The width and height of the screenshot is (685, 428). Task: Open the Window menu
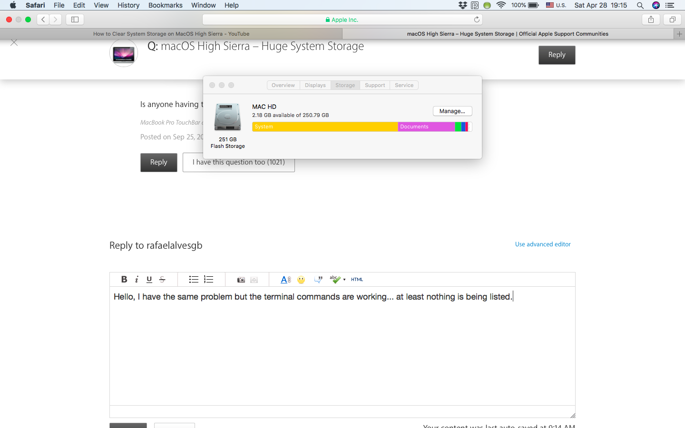(204, 5)
